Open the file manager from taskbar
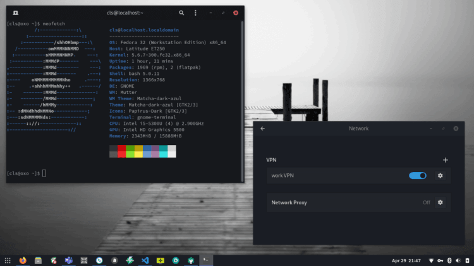This screenshot has height=266, width=474. [38, 260]
